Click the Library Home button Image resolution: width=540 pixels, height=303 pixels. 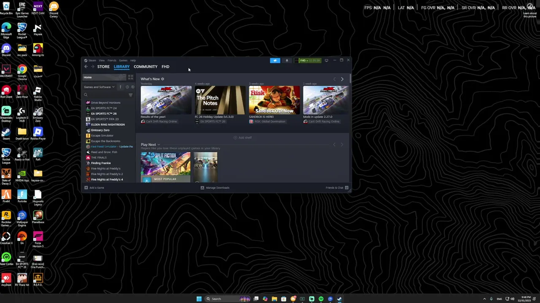click(104, 77)
